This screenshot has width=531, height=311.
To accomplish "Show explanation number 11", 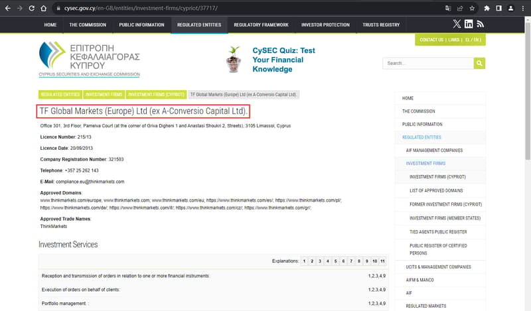I will (x=382, y=261).
